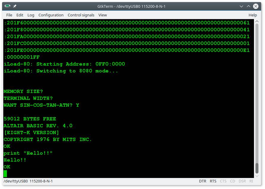This screenshot has height=189, width=265.
Task: Click the scrollbar up arrow
Action: pos(257,21)
